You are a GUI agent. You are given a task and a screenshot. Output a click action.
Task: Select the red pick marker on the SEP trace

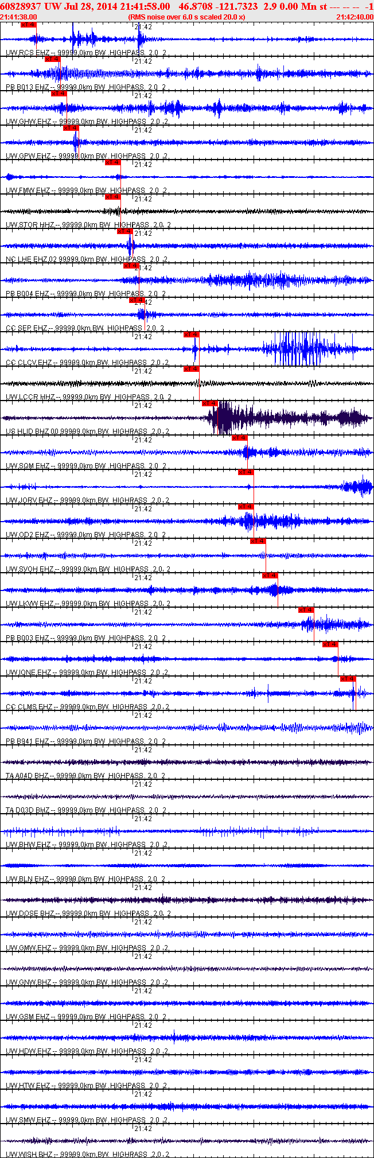pyautogui.click(x=137, y=300)
